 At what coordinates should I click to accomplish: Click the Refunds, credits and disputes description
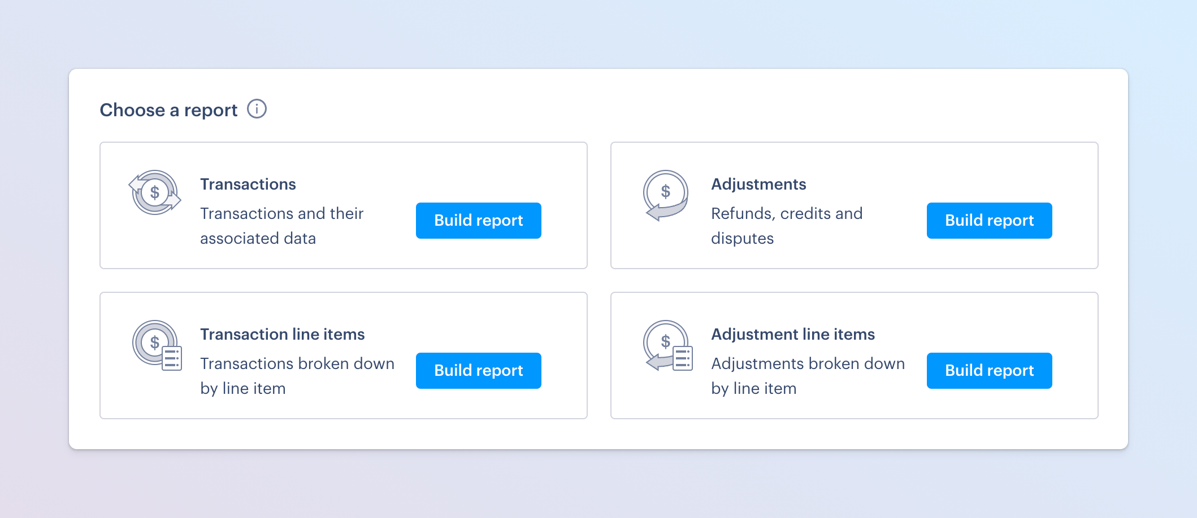787,226
